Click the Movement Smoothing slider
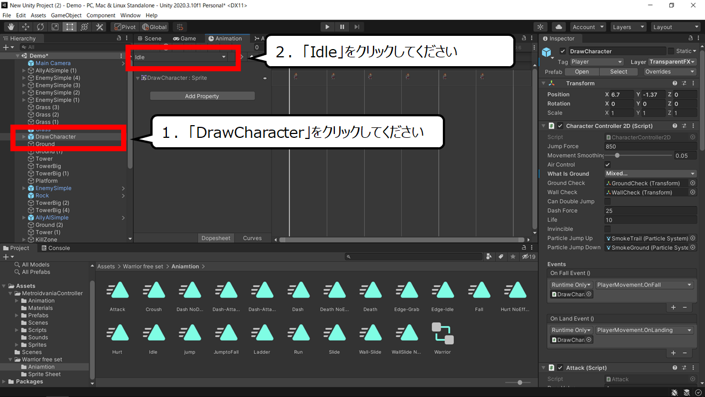 coord(639,155)
